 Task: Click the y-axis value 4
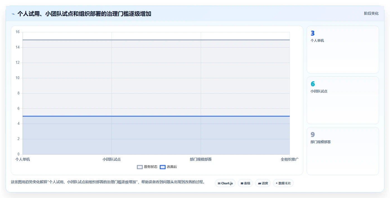[x=18, y=124]
